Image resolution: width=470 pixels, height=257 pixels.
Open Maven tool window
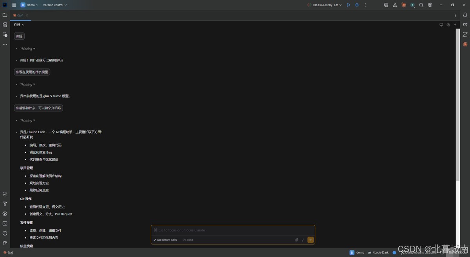(465, 25)
